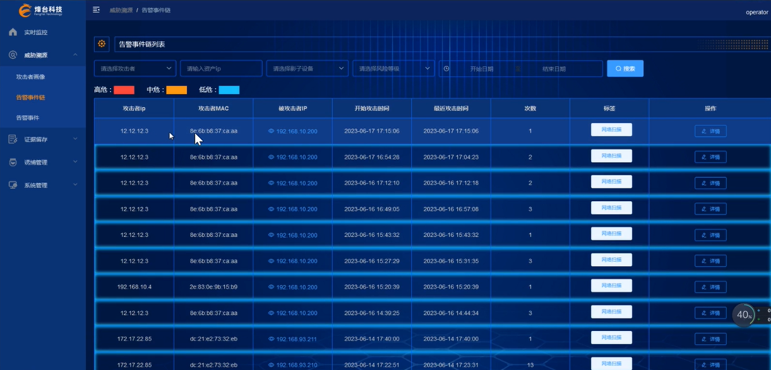
Task: Click the count 13 cell
Action: [x=530, y=365]
